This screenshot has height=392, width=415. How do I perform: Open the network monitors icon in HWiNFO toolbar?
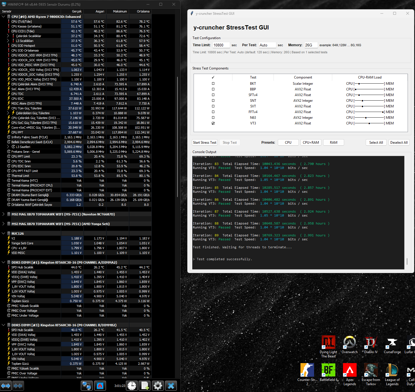pos(86,386)
